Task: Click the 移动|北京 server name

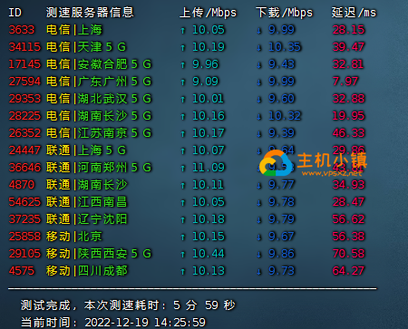Action: click(x=74, y=237)
